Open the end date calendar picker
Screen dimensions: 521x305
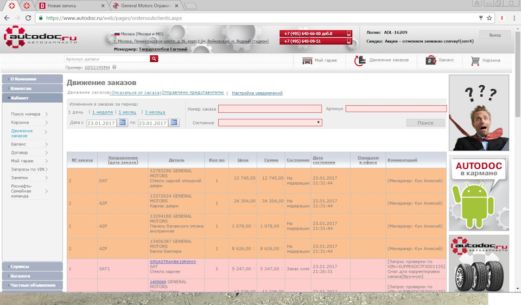(174, 123)
